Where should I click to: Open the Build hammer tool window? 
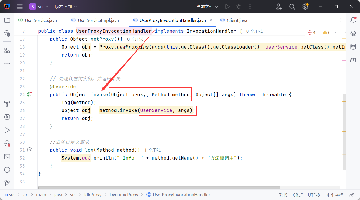point(7,104)
